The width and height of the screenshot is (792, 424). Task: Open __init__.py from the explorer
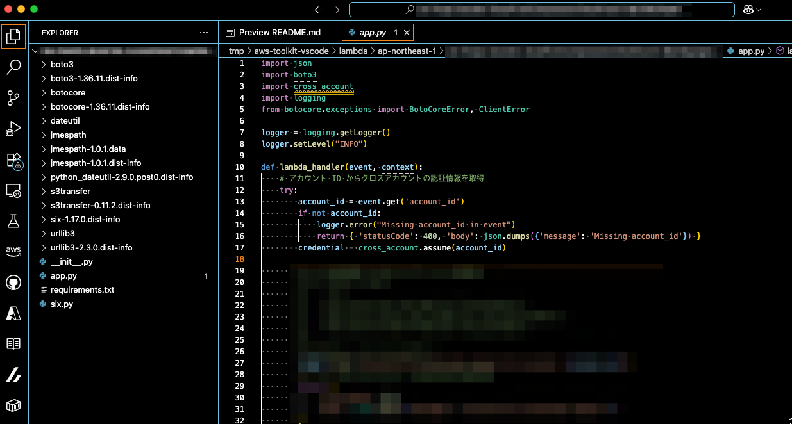(x=72, y=262)
